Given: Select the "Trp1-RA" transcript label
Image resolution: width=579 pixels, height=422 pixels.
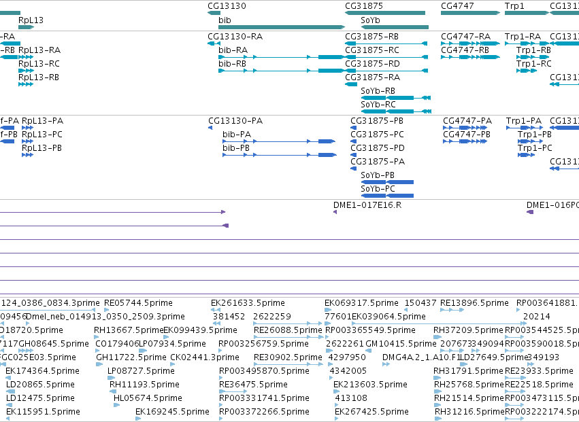Looking at the screenshot, I should 523,37.
